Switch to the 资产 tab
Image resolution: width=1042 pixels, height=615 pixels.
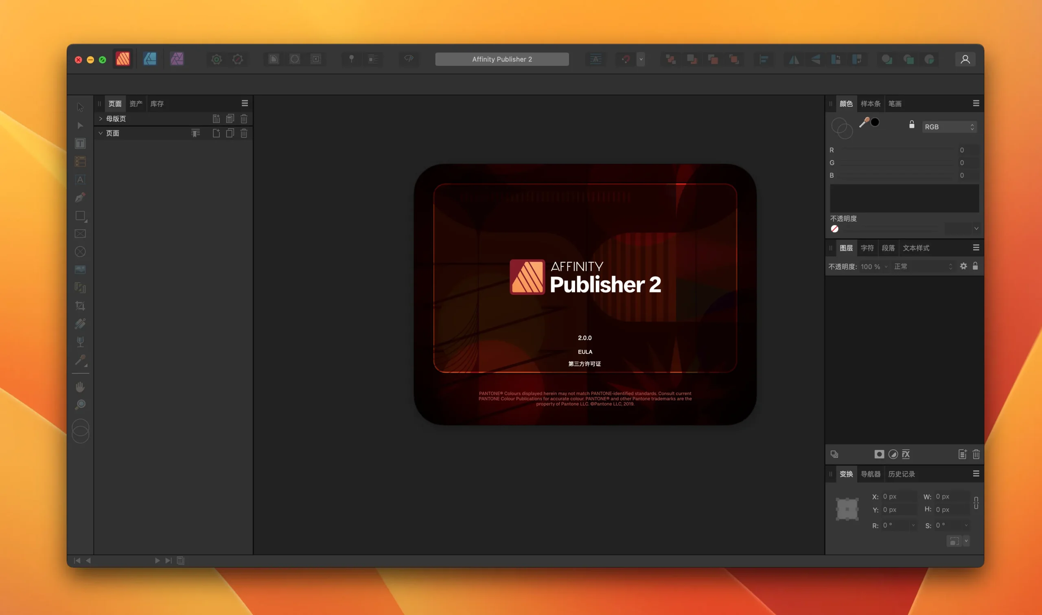point(136,103)
